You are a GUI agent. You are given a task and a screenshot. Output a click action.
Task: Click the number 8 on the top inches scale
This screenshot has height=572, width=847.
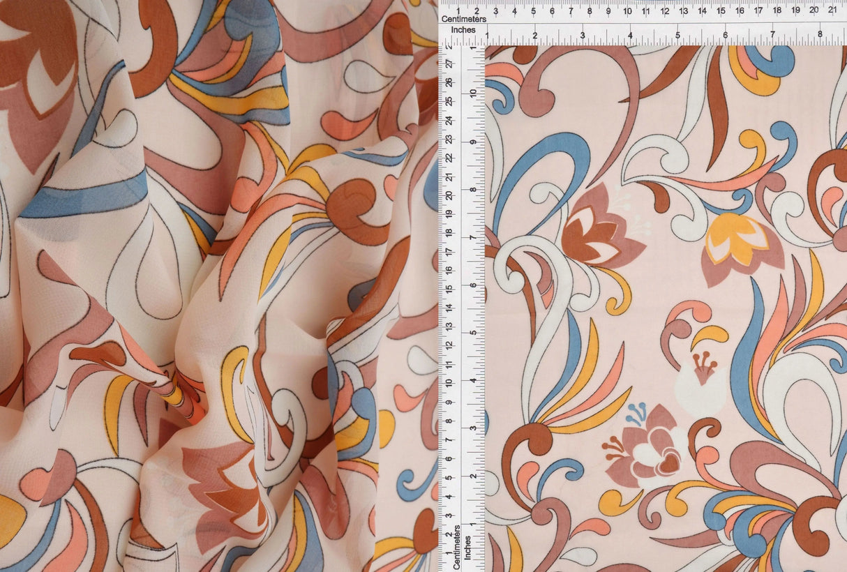pyautogui.click(x=820, y=32)
